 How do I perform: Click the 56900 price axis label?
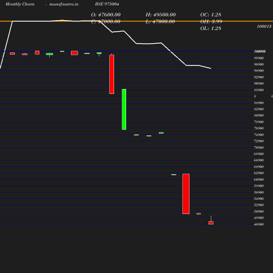[259, 192]
